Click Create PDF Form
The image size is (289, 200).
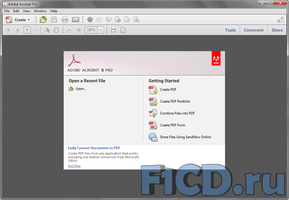172,125
